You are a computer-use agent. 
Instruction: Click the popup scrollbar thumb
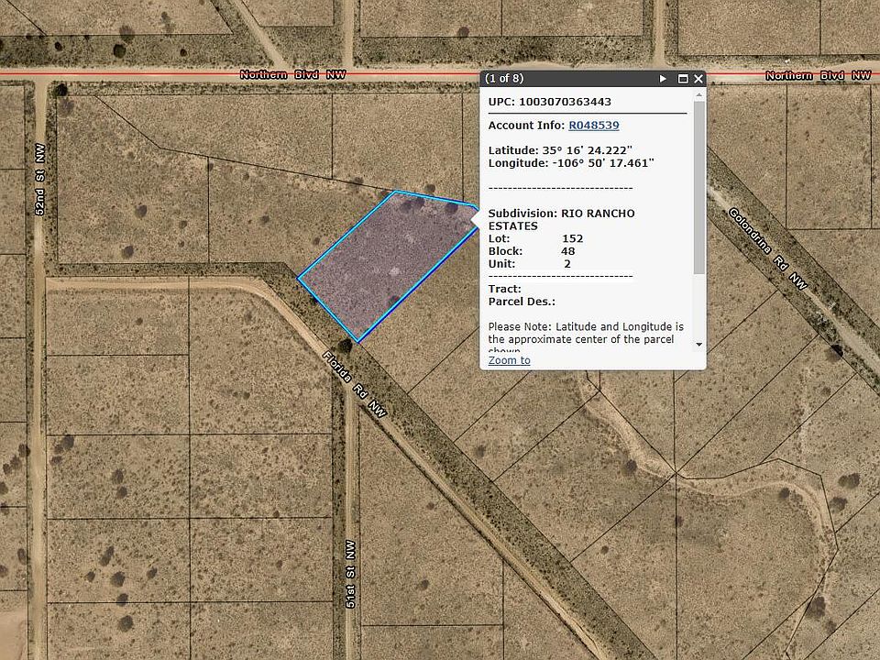698,188
